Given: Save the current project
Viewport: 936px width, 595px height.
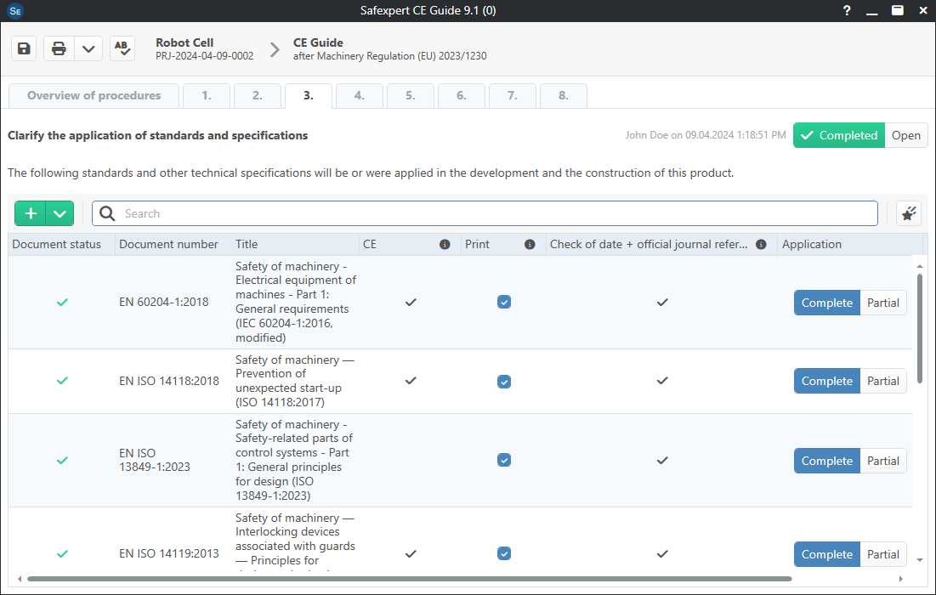Looking at the screenshot, I should 23,48.
